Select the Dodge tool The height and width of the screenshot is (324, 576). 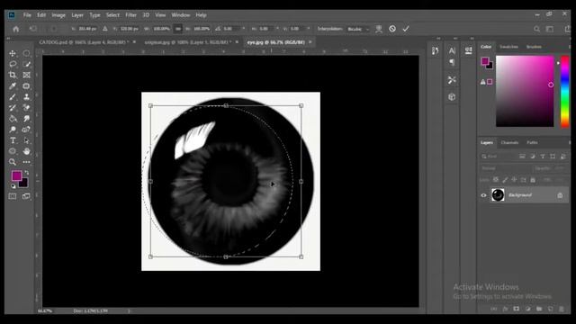[x=13, y=130]
